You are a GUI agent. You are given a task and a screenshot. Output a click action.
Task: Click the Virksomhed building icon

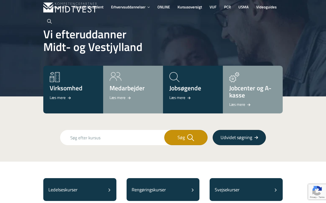pos(55,77)
